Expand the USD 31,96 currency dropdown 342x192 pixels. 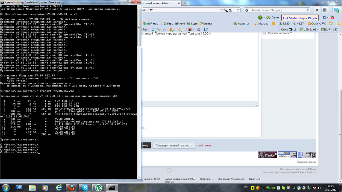(x=309, y=30)
